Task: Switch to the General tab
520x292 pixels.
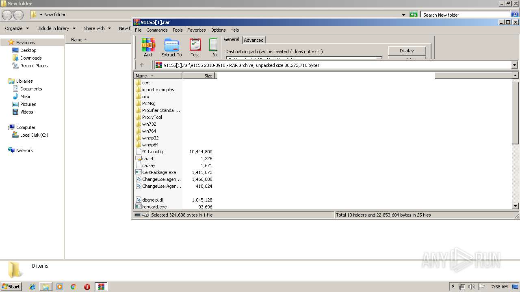Action: tap(232, 39)
